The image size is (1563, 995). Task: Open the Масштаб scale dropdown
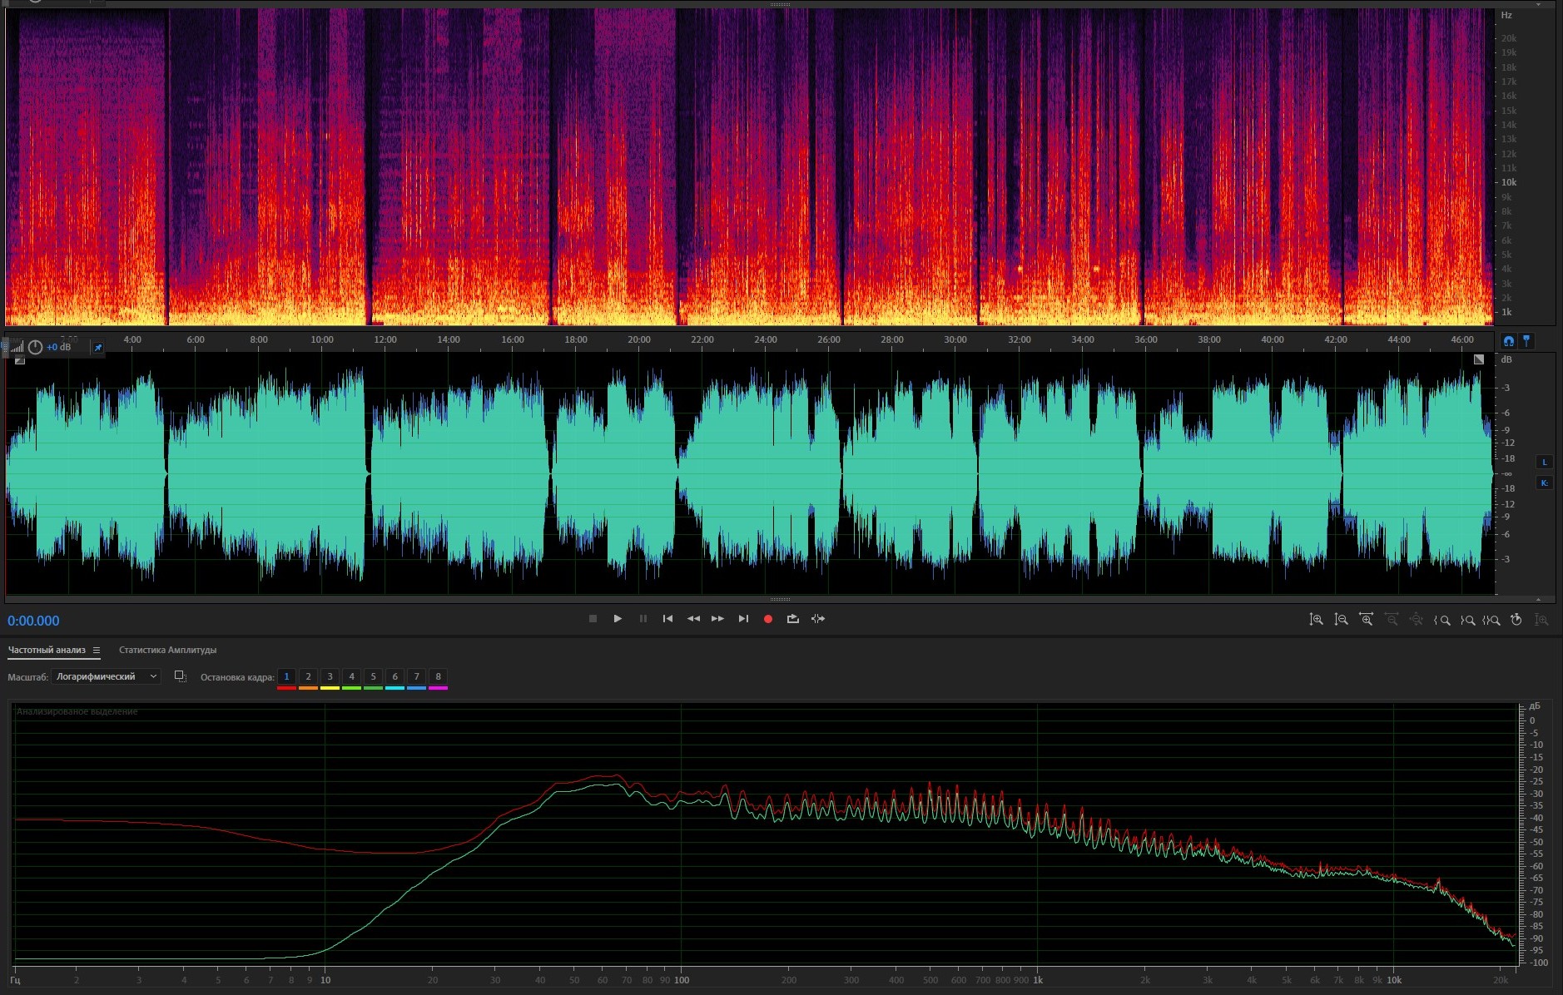tap(106, 677)
